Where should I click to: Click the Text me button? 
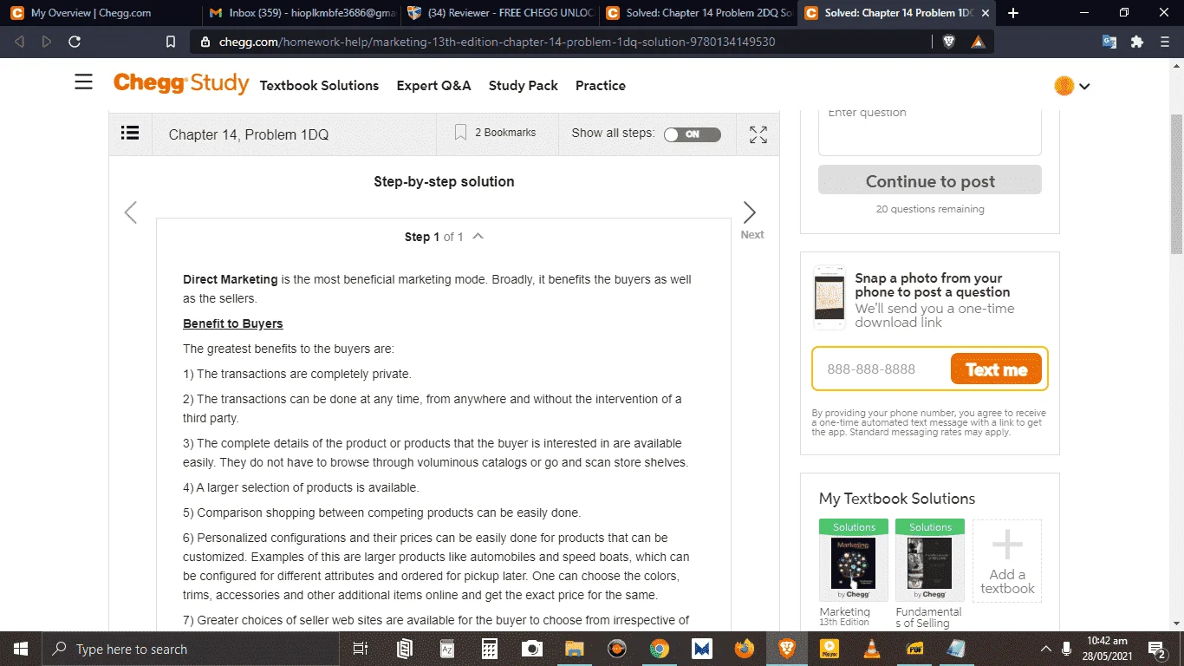click(997, 369)
